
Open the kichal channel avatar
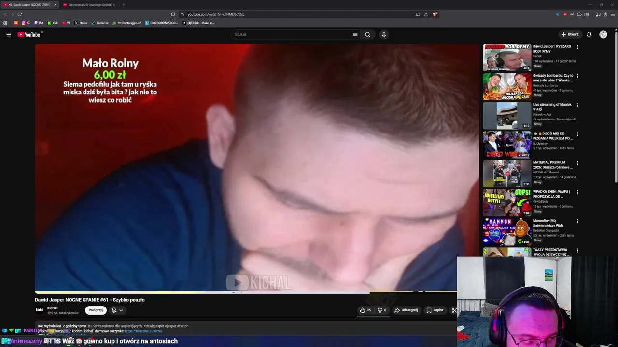pos(40,310)
